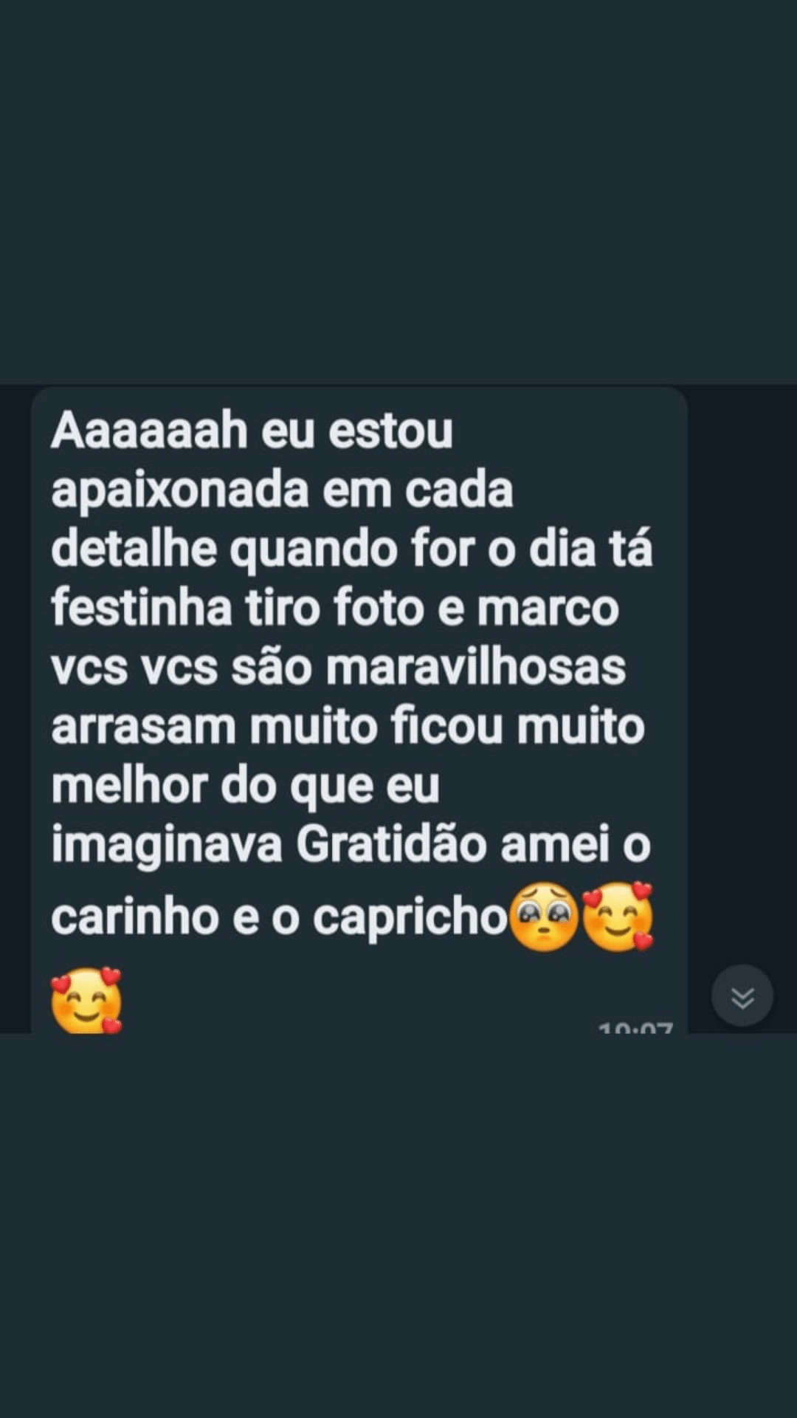Click the heart-face emoji after the pleading face
Image resolution: width=797 pixels, height=1418 pixels.
pyautogui.click(x=618, y=917)
